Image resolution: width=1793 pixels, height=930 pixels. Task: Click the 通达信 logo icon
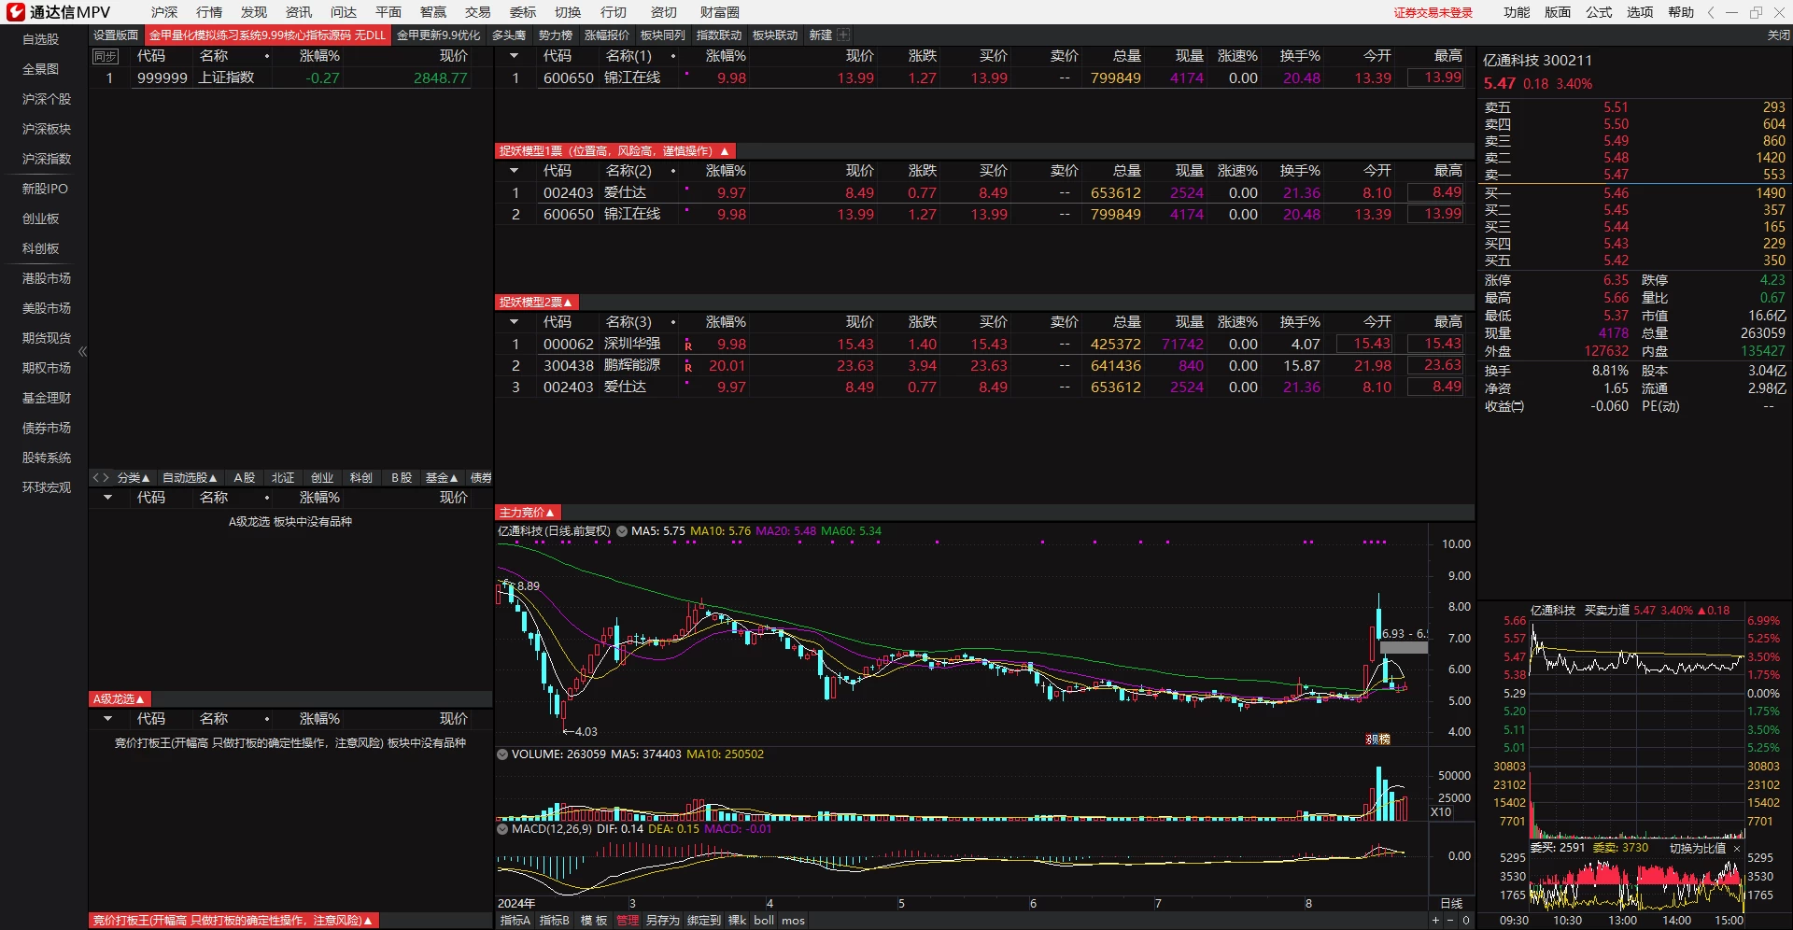pyautogui.click(x=15, y=12)
